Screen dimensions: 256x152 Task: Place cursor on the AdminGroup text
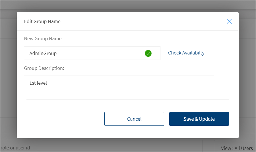point(43,53)
